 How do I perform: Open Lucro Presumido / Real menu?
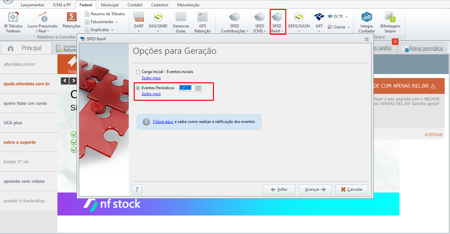click(x=42, y=22)
